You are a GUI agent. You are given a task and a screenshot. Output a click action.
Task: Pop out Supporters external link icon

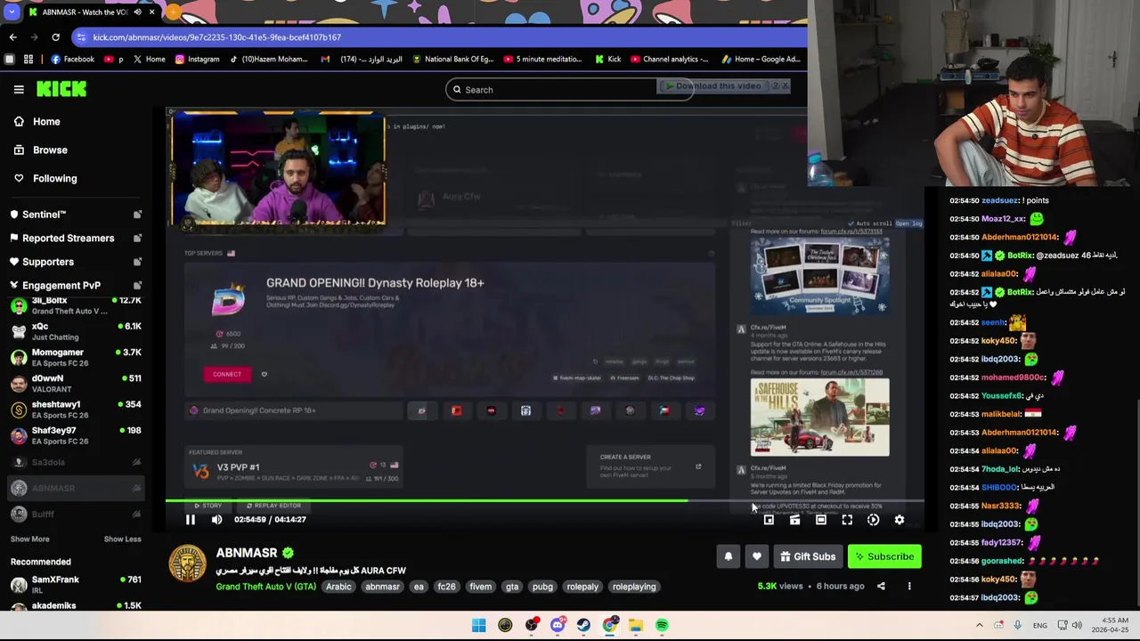pos(137,262)
